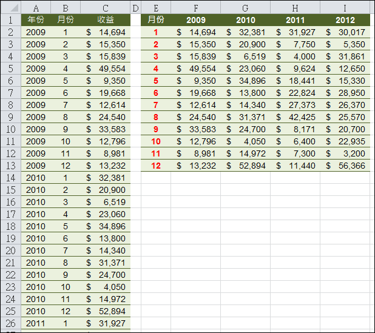Select cell G6 showing 34,896
The width and height of the screenshot is (375, 333).
[x=246, y=81]
